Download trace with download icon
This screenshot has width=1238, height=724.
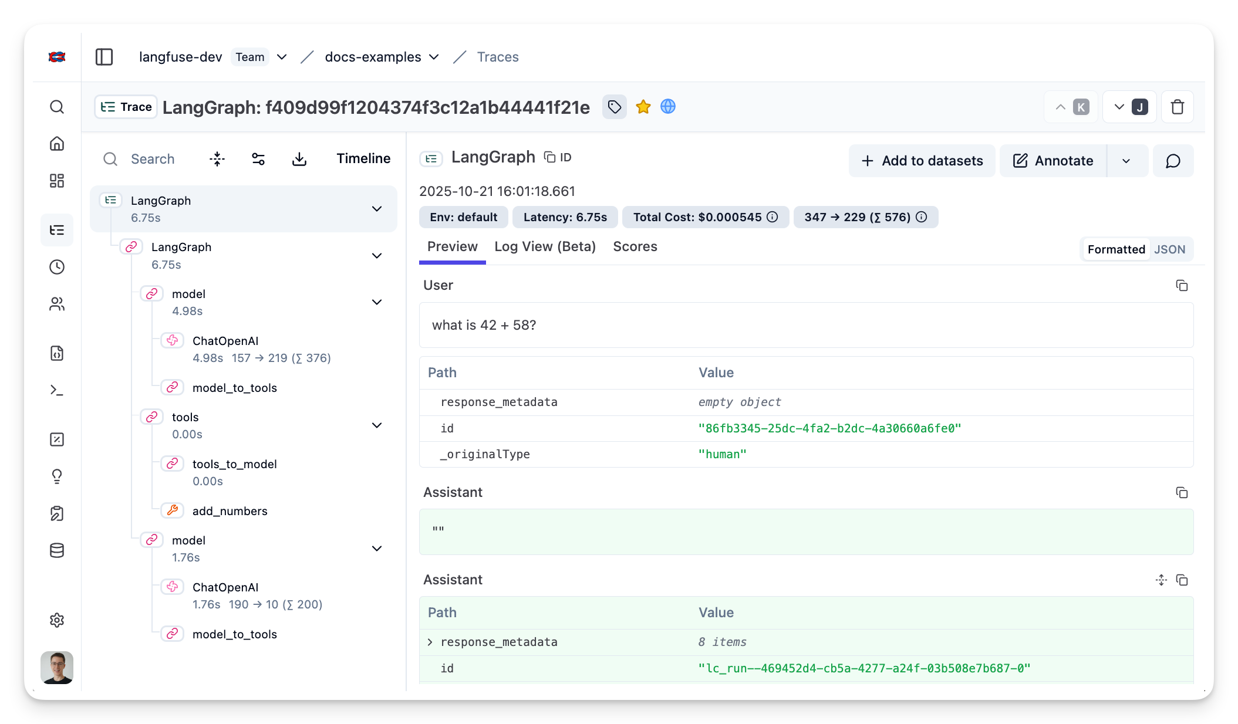pos(299,159)
